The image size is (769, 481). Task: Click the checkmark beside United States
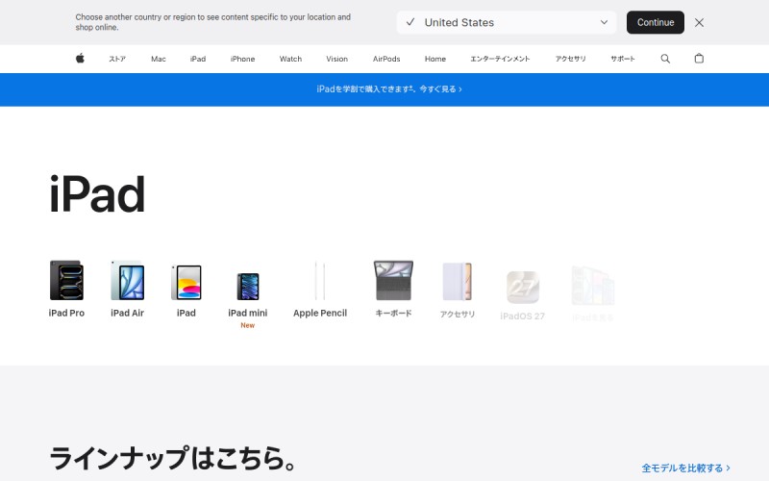pyautogui.click(x=410, y=22)
